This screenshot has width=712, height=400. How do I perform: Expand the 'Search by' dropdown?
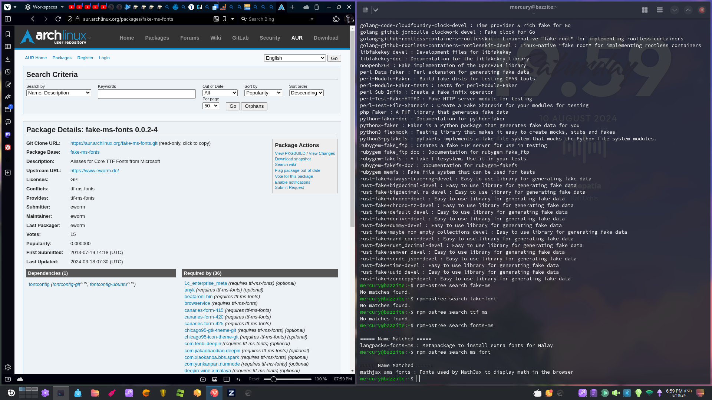[x=59, y=93]
